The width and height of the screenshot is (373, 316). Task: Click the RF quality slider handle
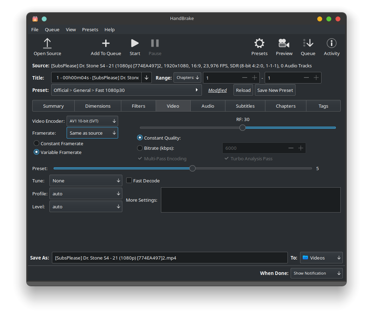point(242,128)
